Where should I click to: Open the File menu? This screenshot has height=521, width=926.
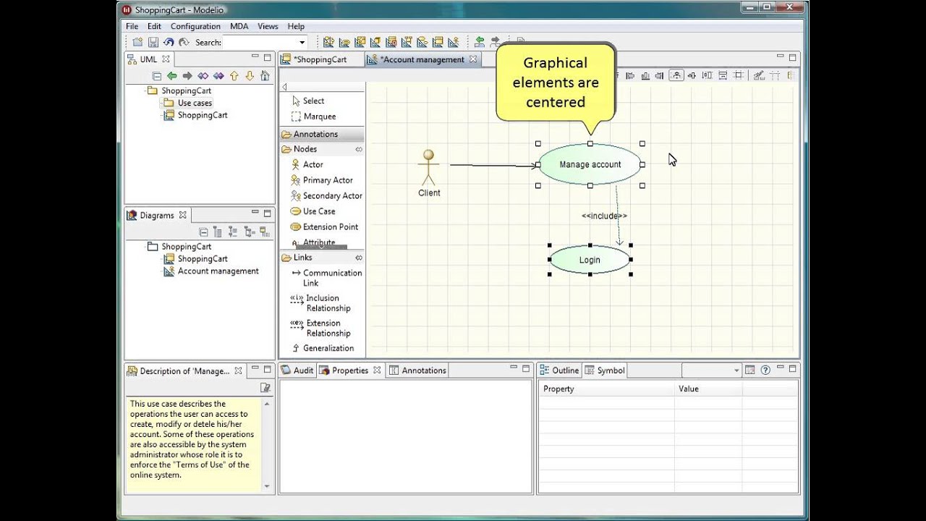(x=132, y=26)
